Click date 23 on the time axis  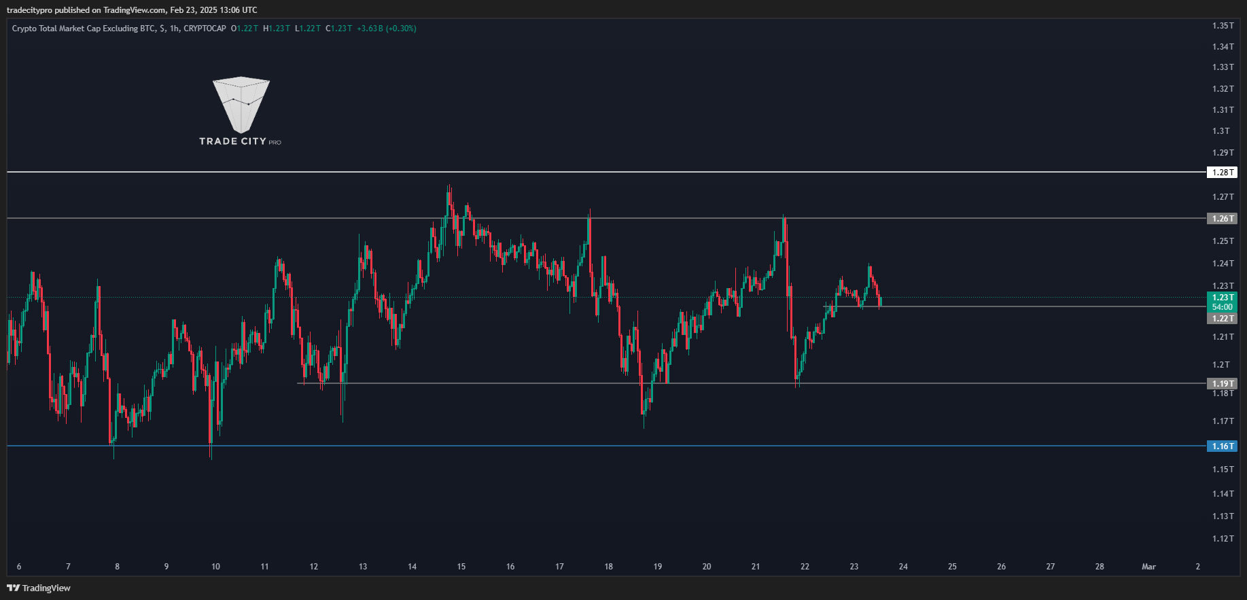coord(854,567)
